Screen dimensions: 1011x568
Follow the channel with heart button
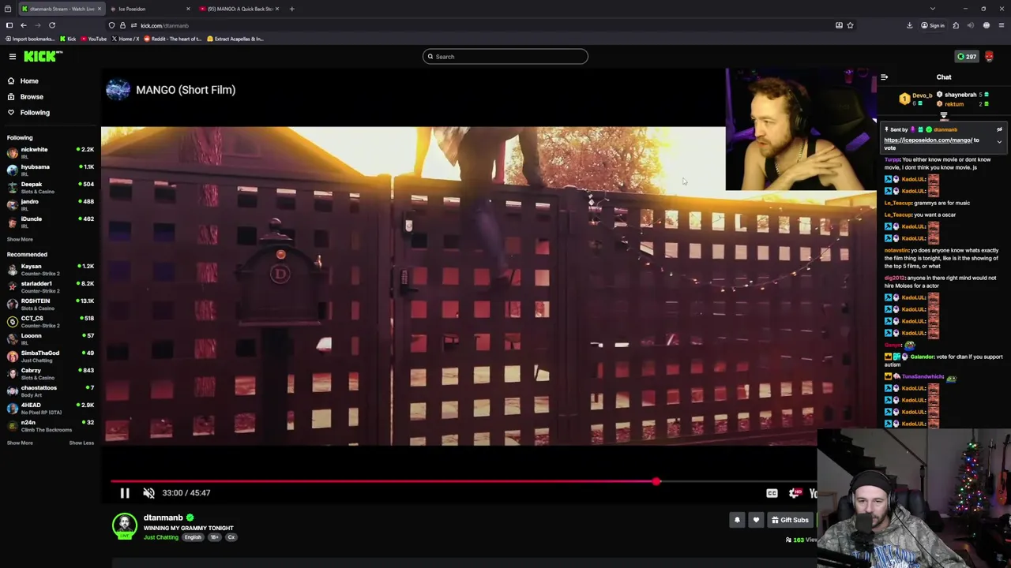756,520
